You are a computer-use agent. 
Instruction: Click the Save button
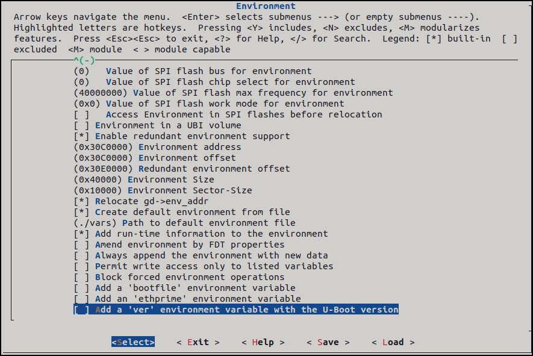(328, 342)
